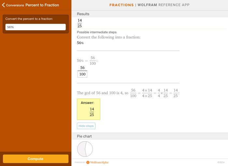Click the yellow Answer box showing 14/25
This screenshot has width=228, height=166.
pos(89,109)
